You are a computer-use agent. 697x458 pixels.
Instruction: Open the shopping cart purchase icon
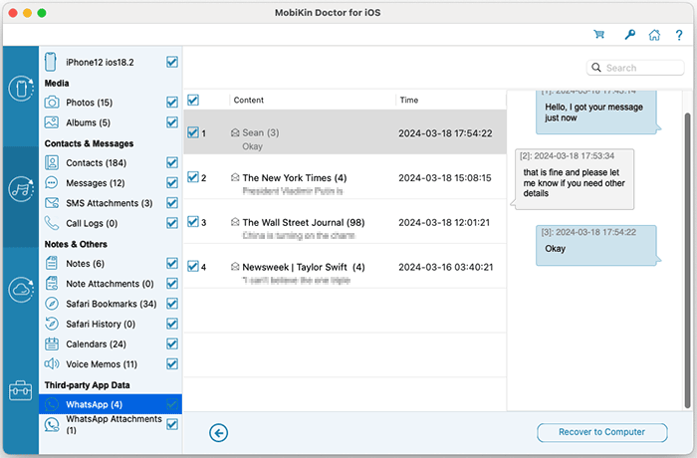[x=599, y=34]
